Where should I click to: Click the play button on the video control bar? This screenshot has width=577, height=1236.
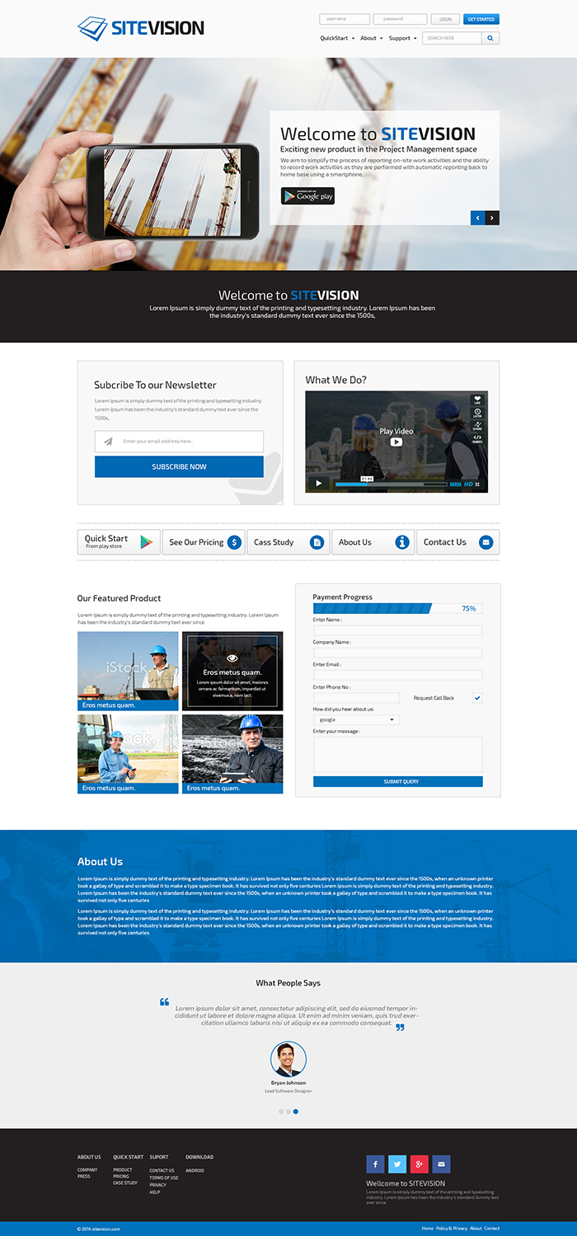point(318,484)
